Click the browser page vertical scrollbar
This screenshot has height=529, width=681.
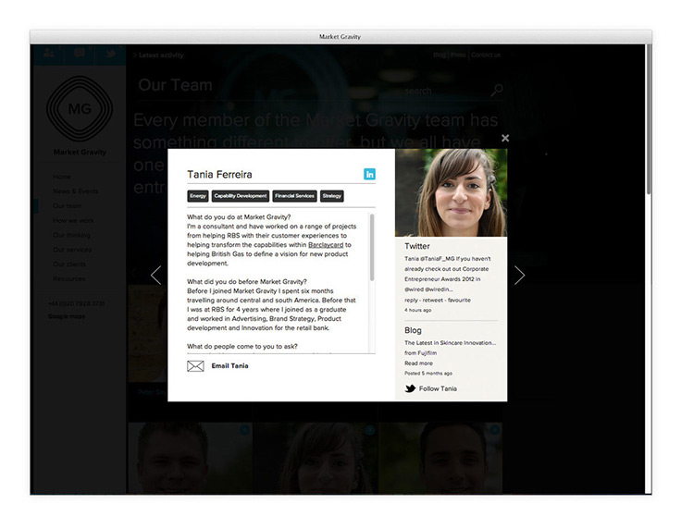tap(649, 119)
